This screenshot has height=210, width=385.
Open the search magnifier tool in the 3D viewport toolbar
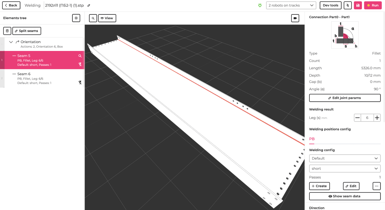coord(92,18)
